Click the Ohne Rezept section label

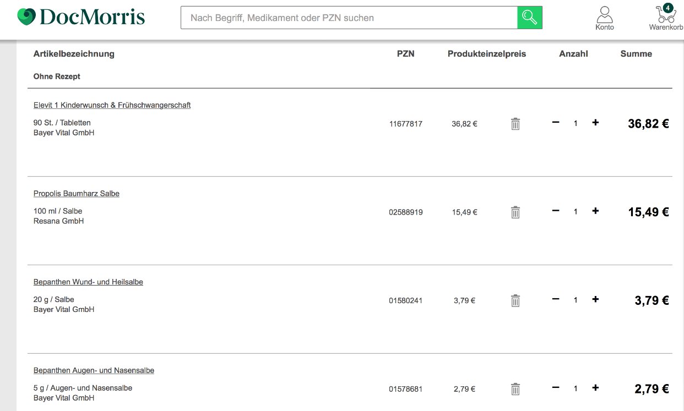click(57, 76)
